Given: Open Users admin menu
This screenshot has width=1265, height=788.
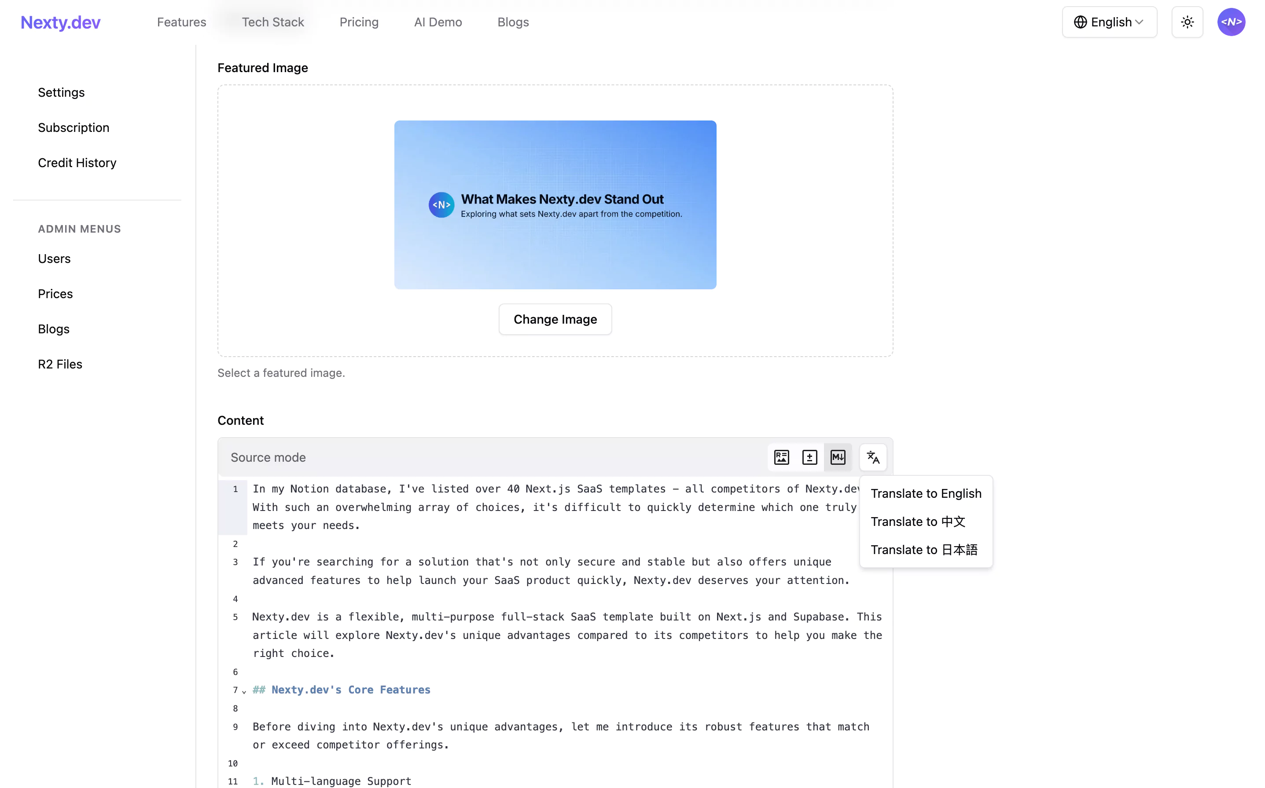Looking at the screenshot, I should tap(54, 259).
